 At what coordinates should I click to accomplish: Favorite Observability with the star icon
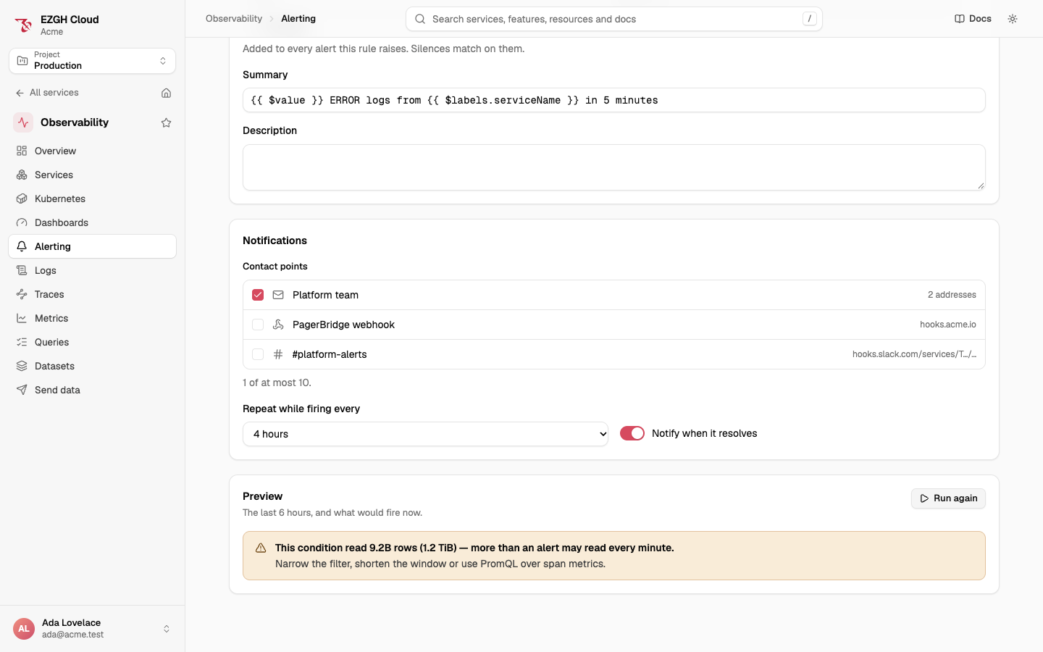tap(166, 122)
